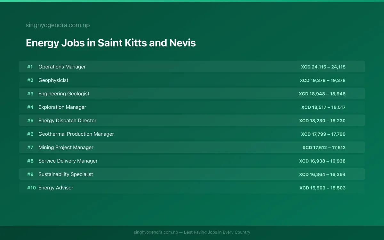Click 'Geothermal Production Manager' job title
The width and height of the screenshot is (384, 240).
pyautogui.click(x=76, y=134)
